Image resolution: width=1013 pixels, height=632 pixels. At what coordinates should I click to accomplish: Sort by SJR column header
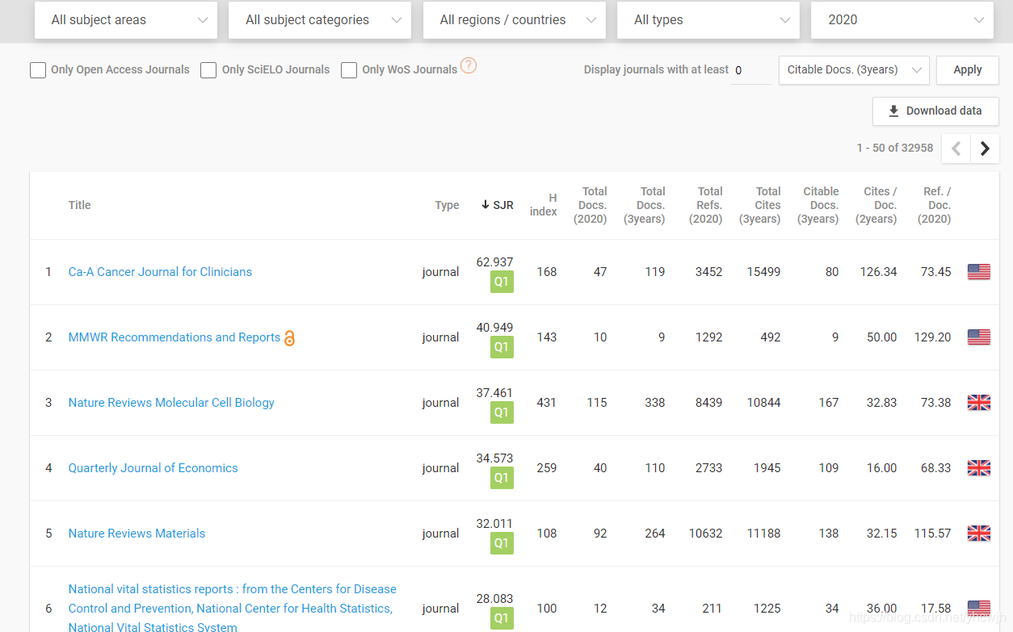[497, 205]
